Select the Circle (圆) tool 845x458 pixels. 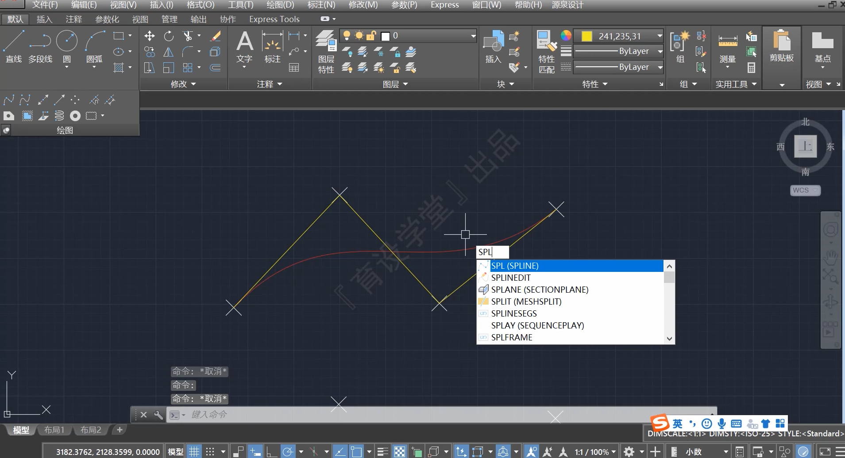[67, 46]
